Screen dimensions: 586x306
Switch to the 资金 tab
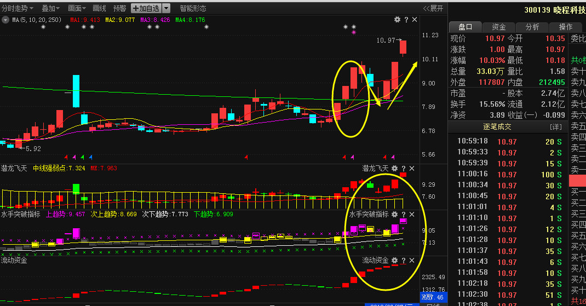[498, 27]
